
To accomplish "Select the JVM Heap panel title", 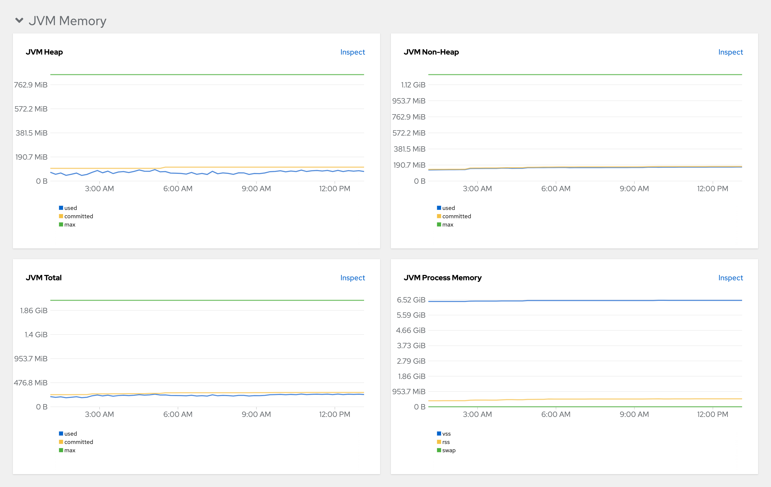I will coord(44,52).
